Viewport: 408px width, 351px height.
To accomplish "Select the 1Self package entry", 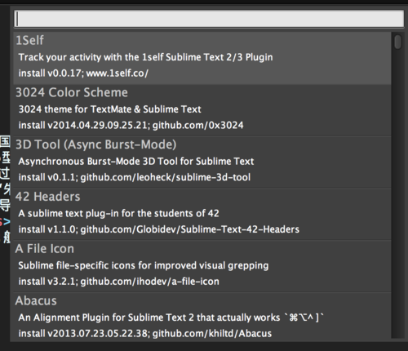I will click(x=202, y=58).
